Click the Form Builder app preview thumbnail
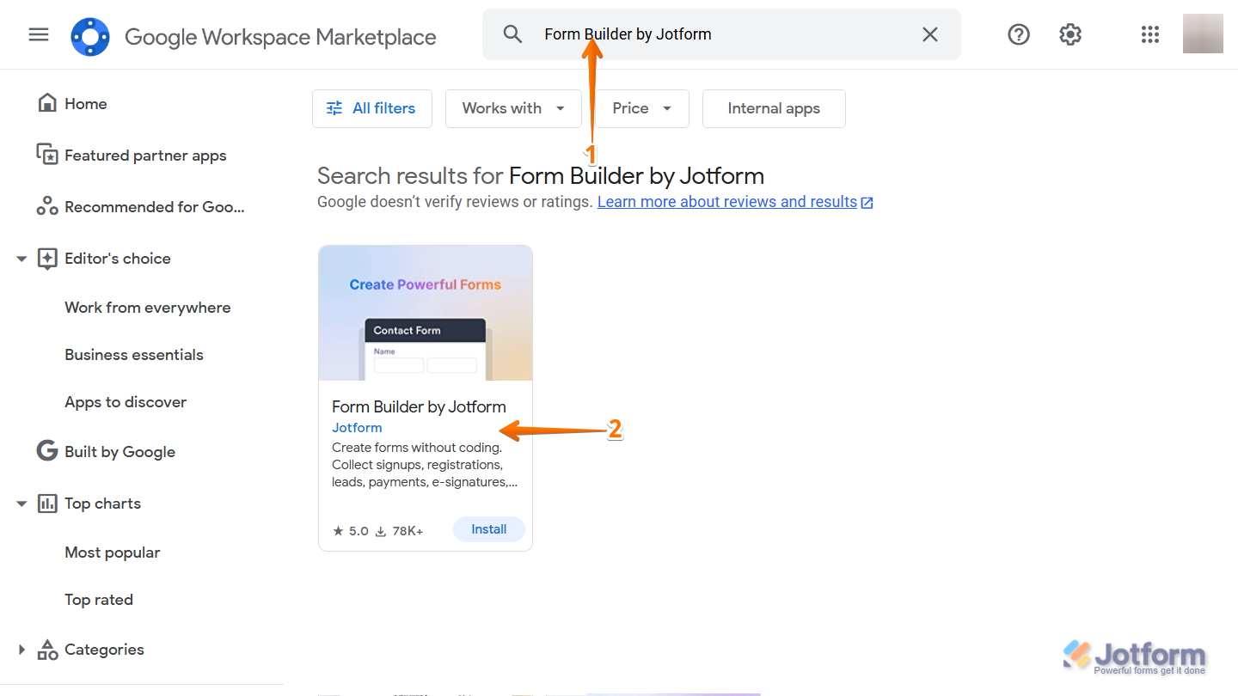This screenshot has height=696, width=1238. tap(425, 312)
